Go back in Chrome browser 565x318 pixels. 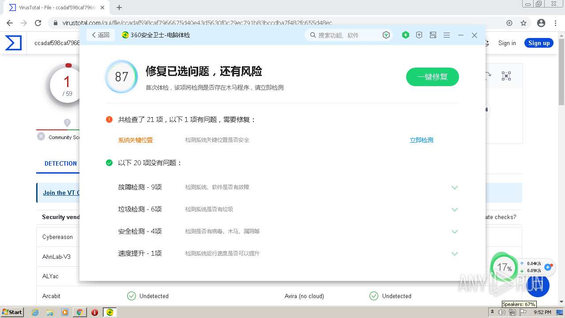10,23
